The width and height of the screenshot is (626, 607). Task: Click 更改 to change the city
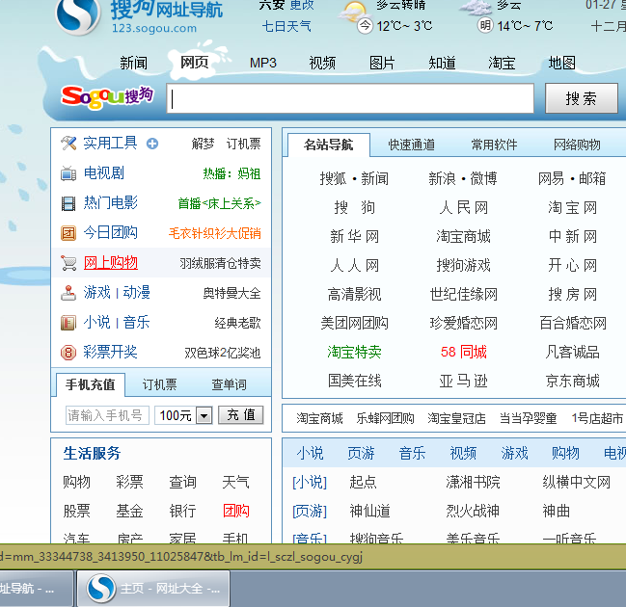pyautogui.click(x=302, y=5)
